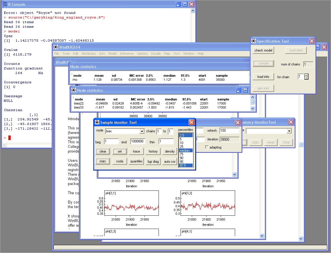Increase the for chain spinner value
Screen dimensions: 331x253
(x=307, y=75)
